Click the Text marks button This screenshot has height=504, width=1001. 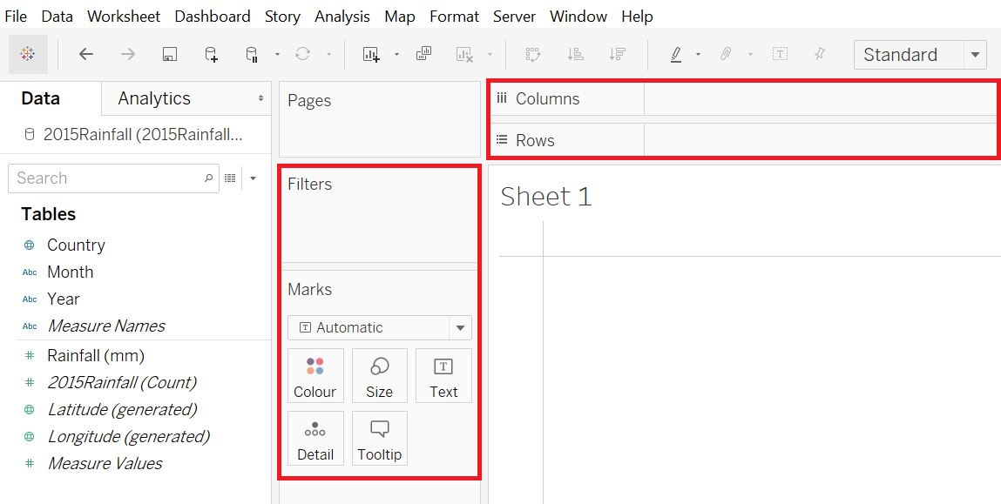(443, 376)
